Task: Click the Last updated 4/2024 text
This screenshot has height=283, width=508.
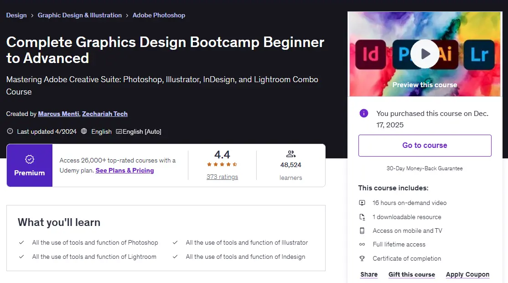Action: (x=47, y=131)
